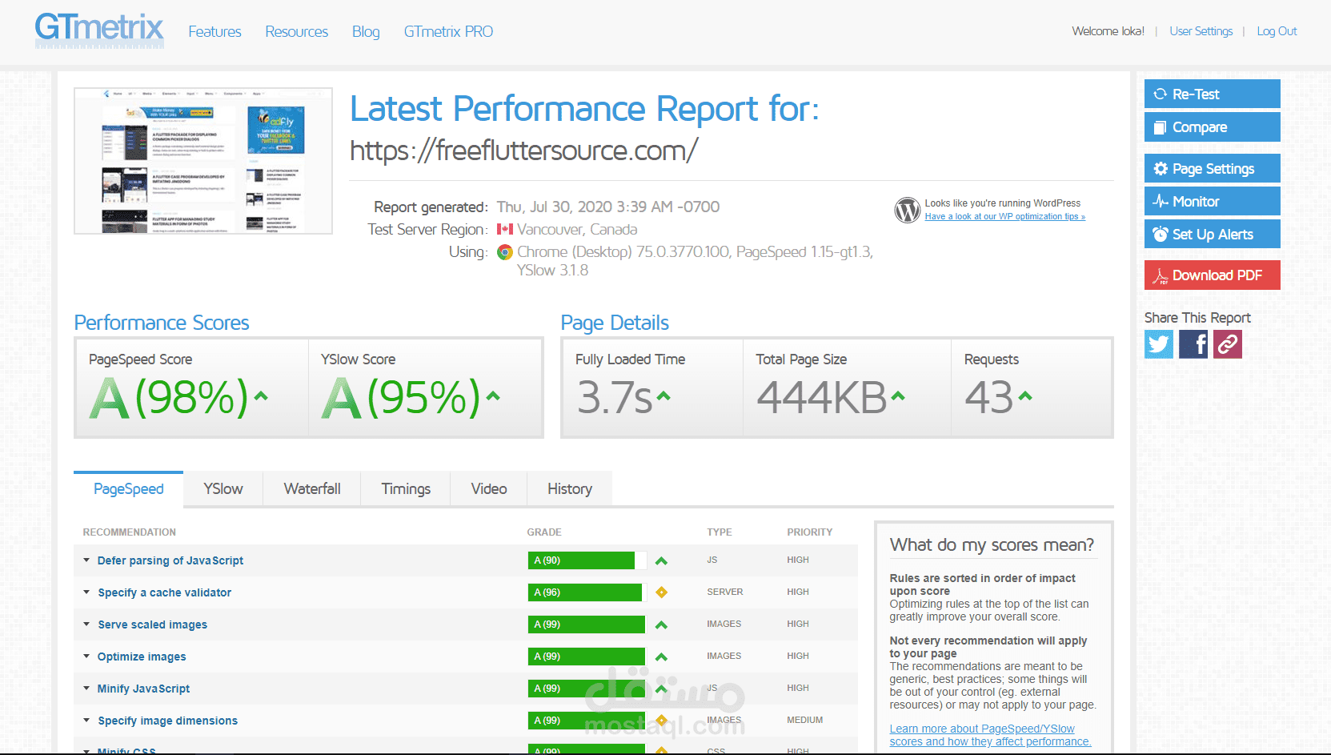Image resolution: width=1331 pixels, height=755 pixels.
Task: Click the GTmetrix logo
Action: coord(99,30)
